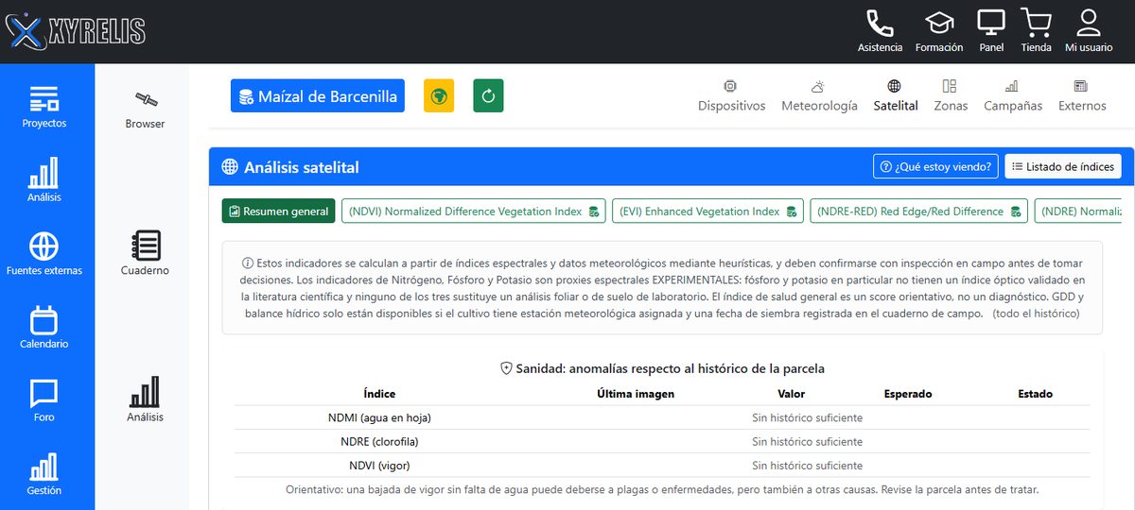
Task: Open the Calendario sidebar item
Action: tap(44, 327)
